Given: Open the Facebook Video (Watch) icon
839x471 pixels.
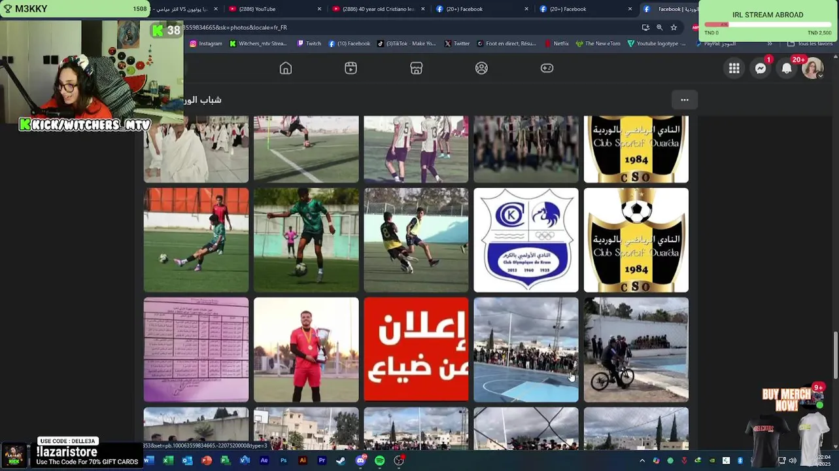Looking at the screenshot, I should click(351, 68).
